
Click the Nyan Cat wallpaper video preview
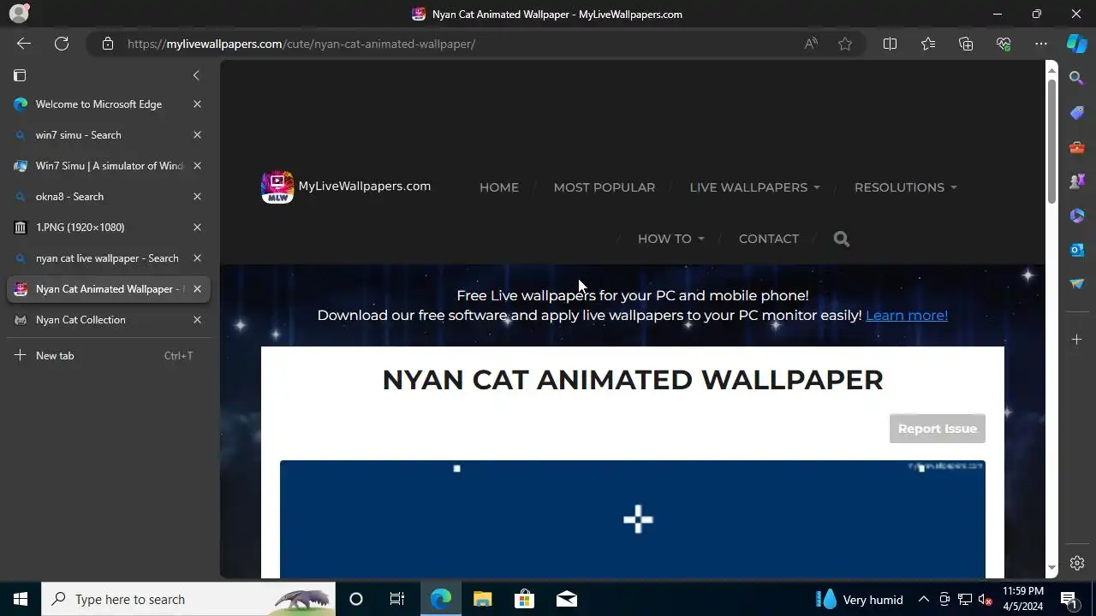[633, 519]
